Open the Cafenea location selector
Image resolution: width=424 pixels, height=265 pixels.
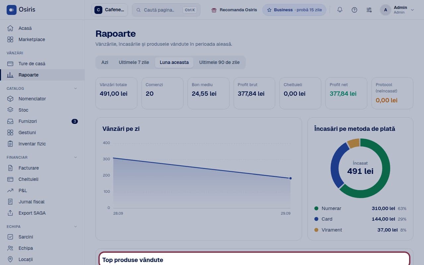(110, 10)
